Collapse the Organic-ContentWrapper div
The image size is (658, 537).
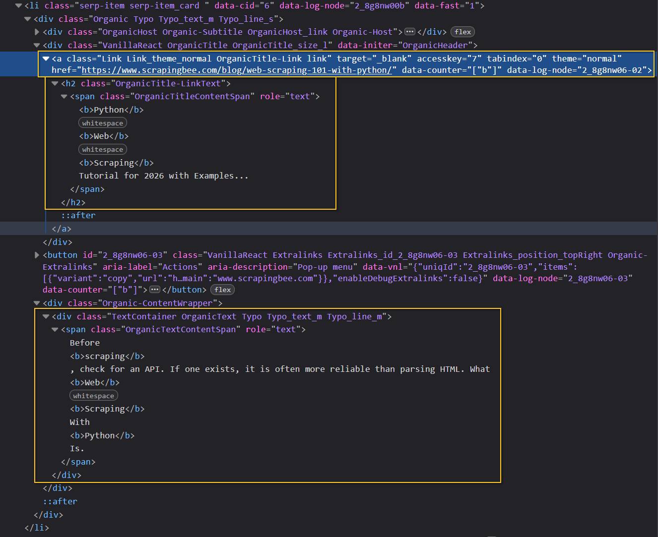(37, 303)
